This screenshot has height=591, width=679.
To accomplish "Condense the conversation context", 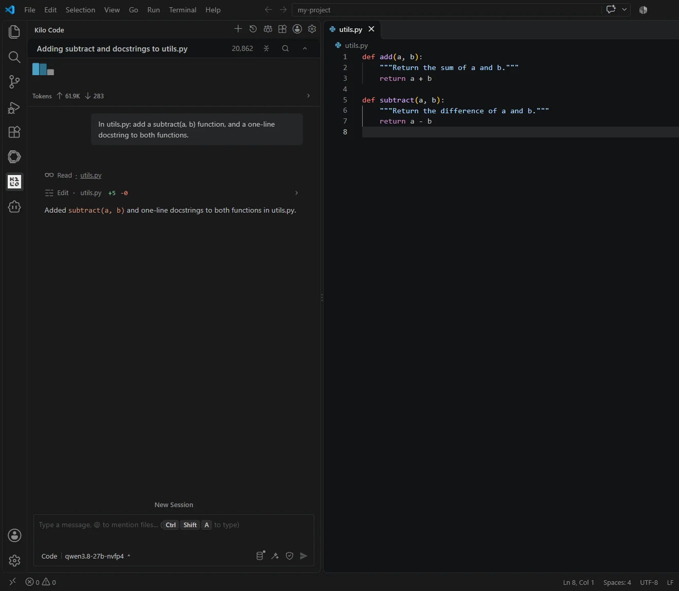I will [x=266, y=48].
